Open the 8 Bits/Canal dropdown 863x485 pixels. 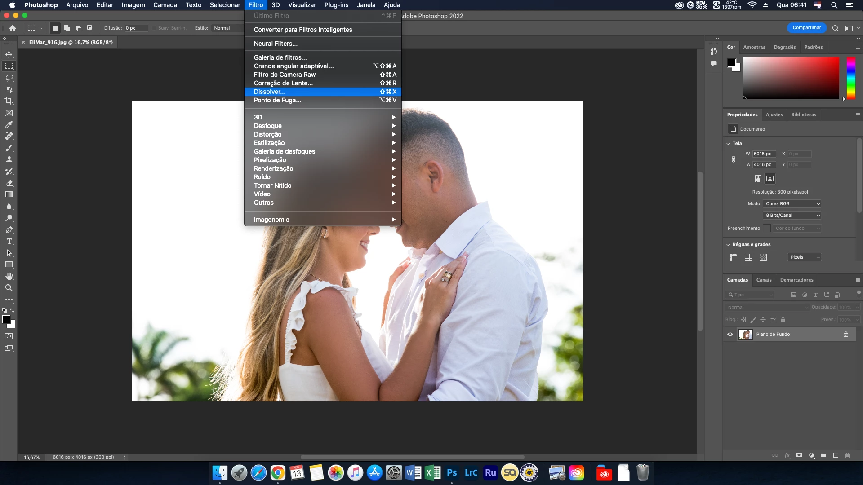click(792, 215)
